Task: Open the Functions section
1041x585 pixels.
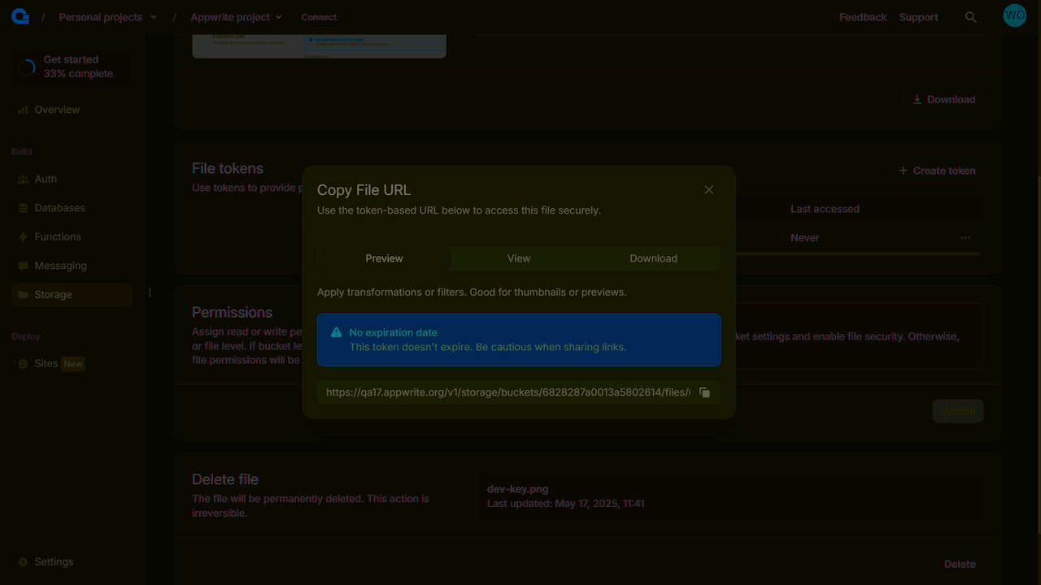Action: (x=58, y=236)
